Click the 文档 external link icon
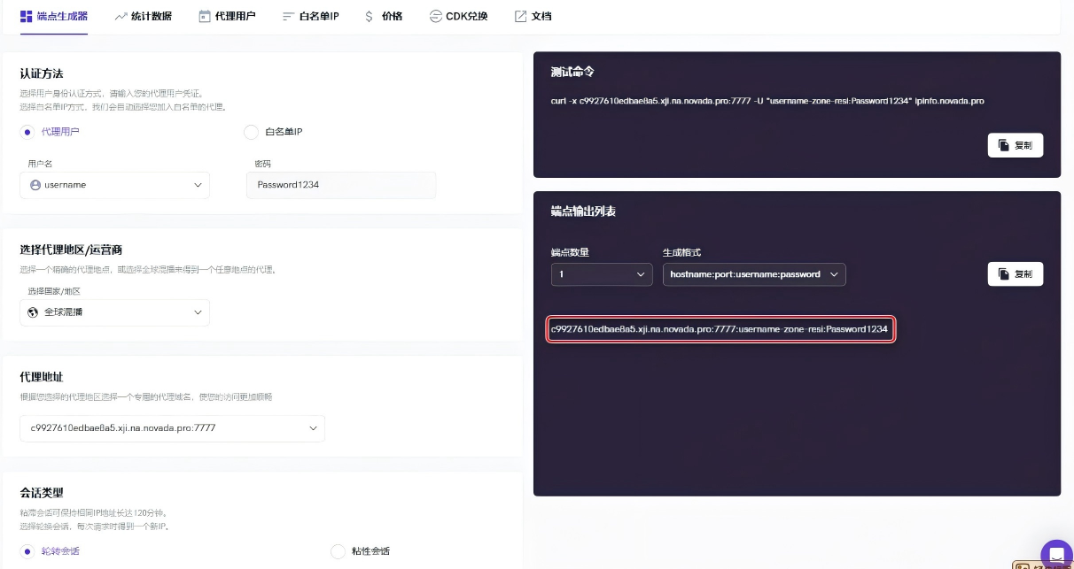 pyautogui.click(x=520, y=16)
